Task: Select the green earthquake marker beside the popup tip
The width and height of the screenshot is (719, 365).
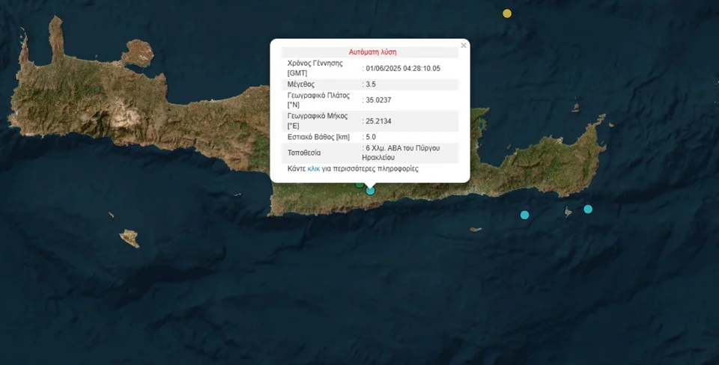Action: pos(359,183)
